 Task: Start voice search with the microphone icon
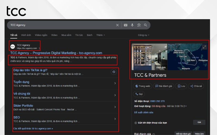pos(132,25)
